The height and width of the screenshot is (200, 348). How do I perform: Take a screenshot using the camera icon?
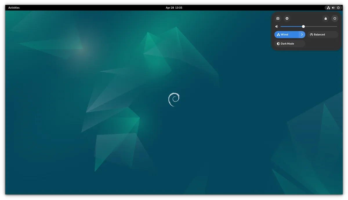point(278,18)
